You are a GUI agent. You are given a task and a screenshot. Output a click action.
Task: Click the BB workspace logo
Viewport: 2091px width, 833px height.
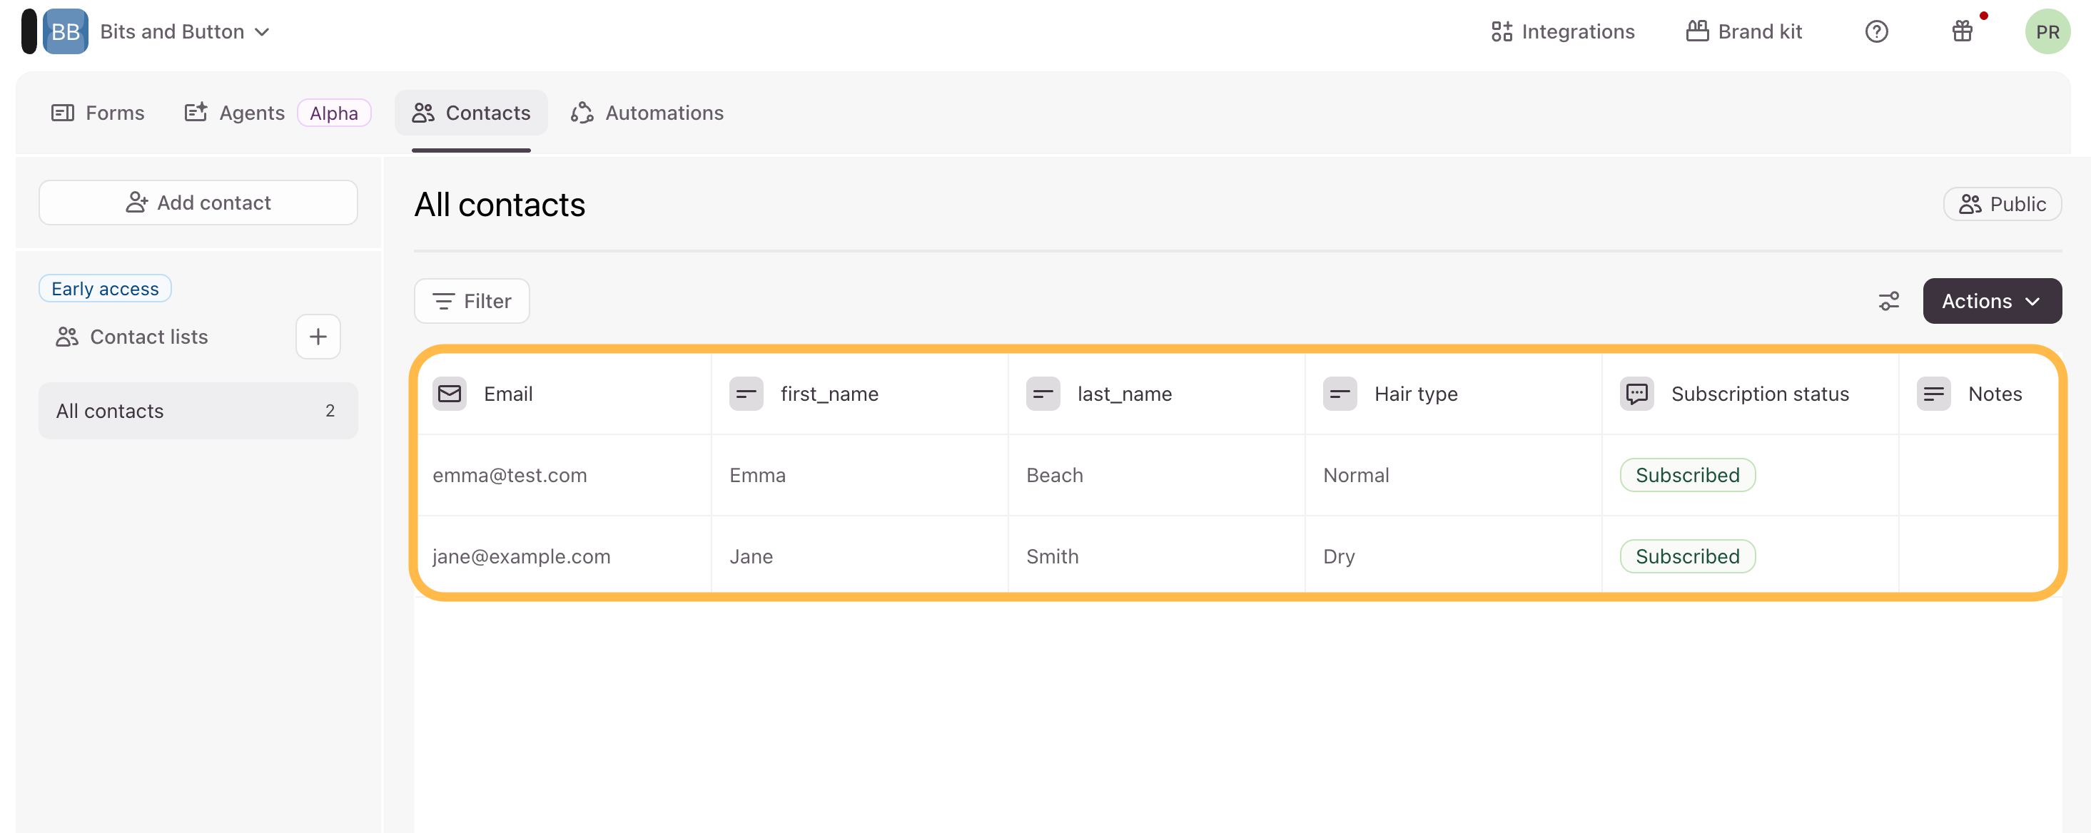click(x=66, y=31)
